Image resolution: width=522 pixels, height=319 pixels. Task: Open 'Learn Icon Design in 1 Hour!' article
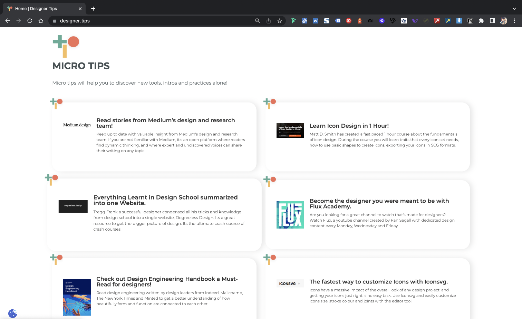click(x=349, y=126)
